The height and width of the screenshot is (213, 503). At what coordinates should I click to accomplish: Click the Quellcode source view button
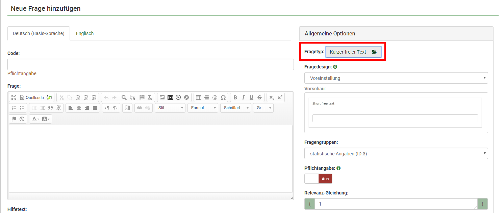click(x=32, y=97)
